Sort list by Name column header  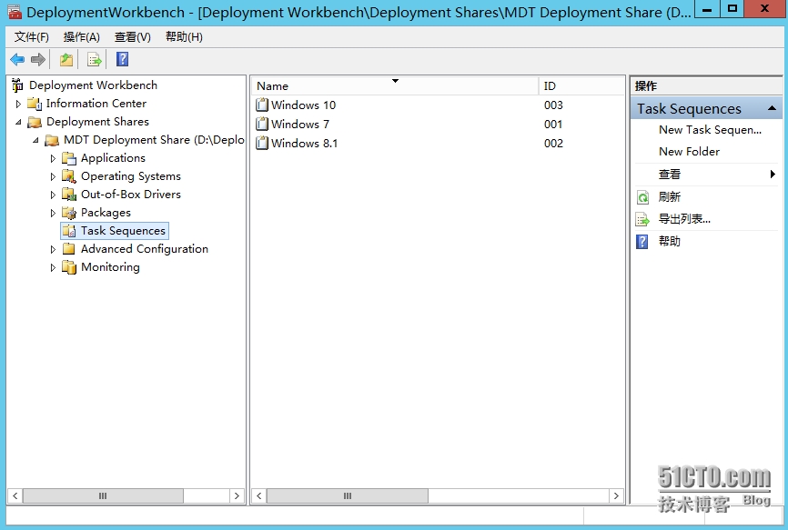pyautogui.click(x=395, y=85)
